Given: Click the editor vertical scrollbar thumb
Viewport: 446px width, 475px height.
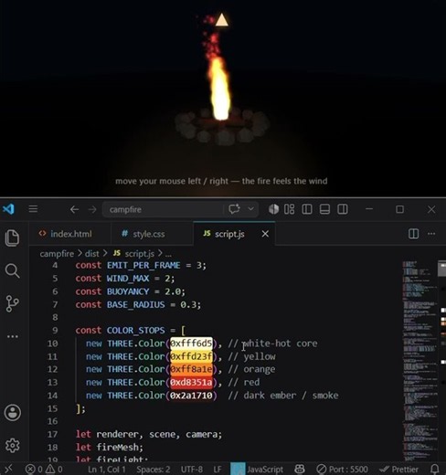Looking at the screenshot, I should coord(441,269).
